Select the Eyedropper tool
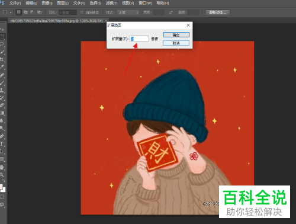This screenshot has height=224, width=296. [x=2, y=66]
